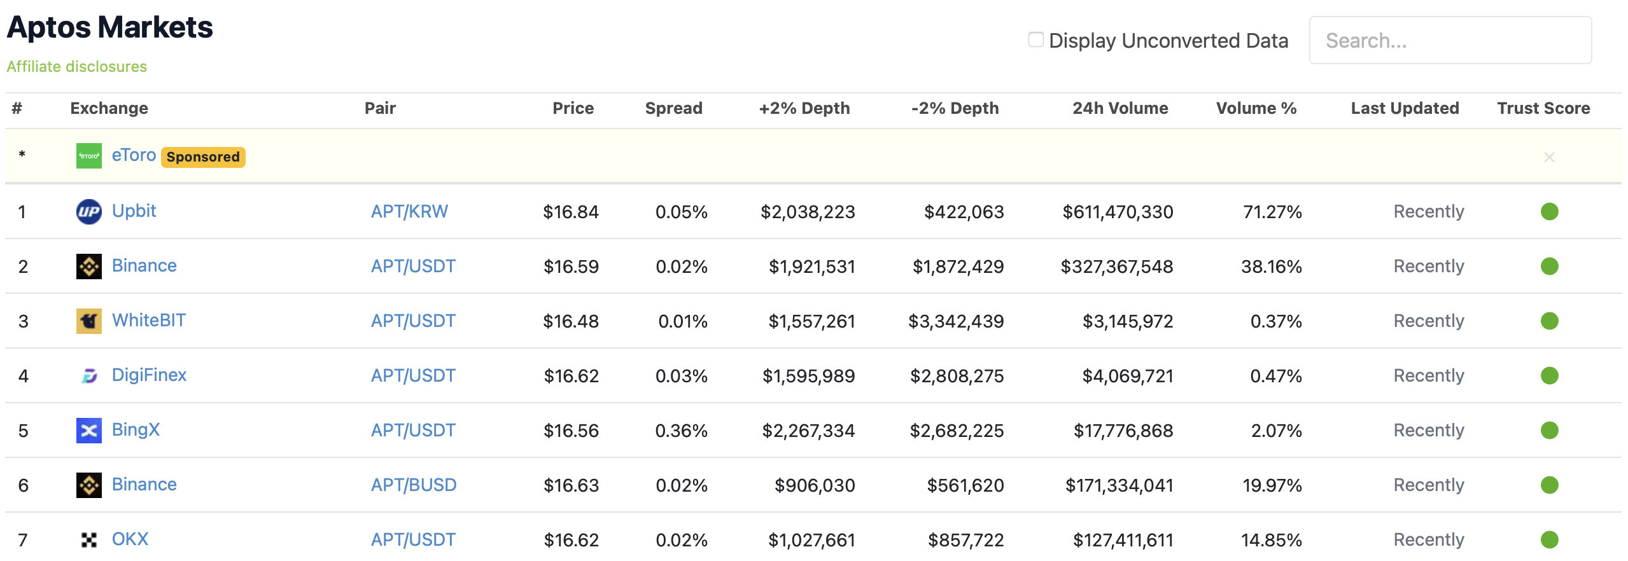This screenshot has height=561, width=1628.
Task: Open APT/USDT pair in OKX row
Action: [413, 539]
